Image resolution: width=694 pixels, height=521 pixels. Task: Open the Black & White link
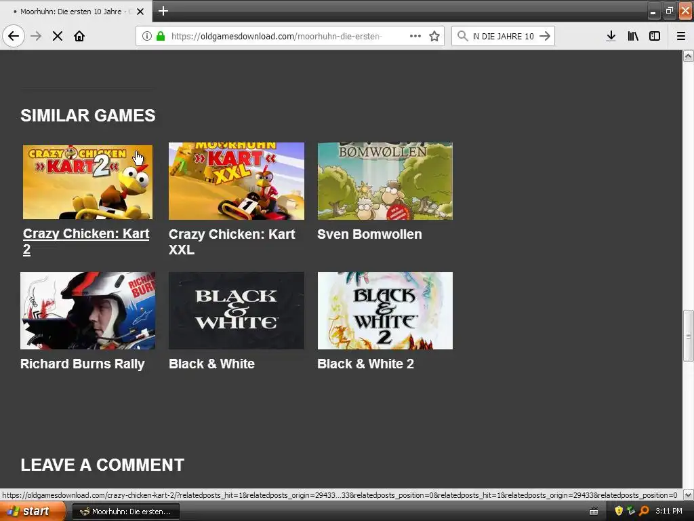pyautogui.click(x=211, y=364)
